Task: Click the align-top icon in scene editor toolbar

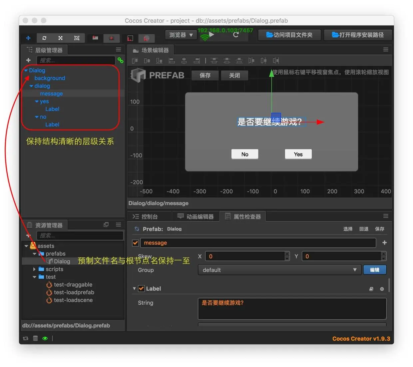Action: pyautogui.click(x=214, y=60)
